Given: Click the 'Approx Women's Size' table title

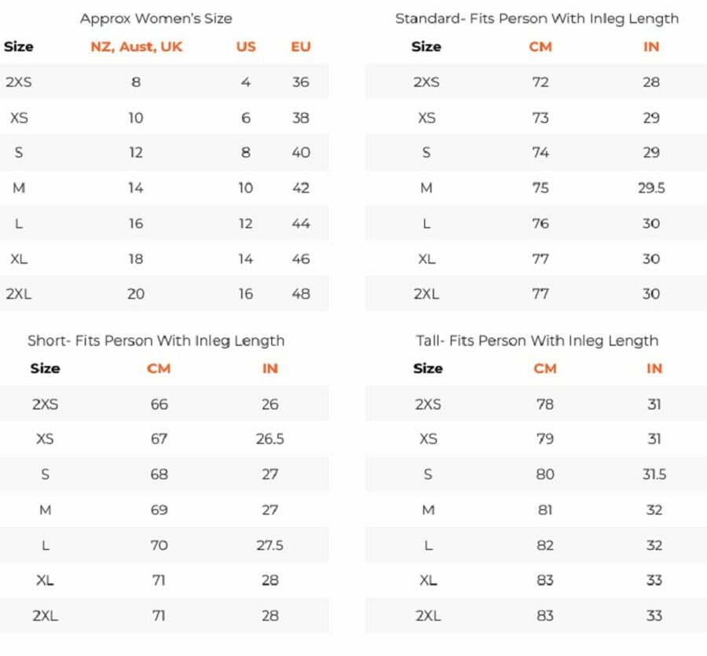Looking at the screenshot, I should (156, 18).
